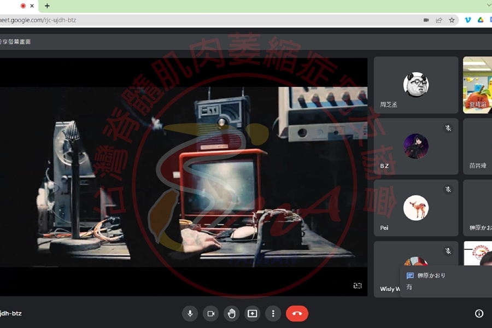Select the 苗晉瑋 participant tile
Image resolution: width=492 pixels, height=328 pixels.
coord(478,147)
